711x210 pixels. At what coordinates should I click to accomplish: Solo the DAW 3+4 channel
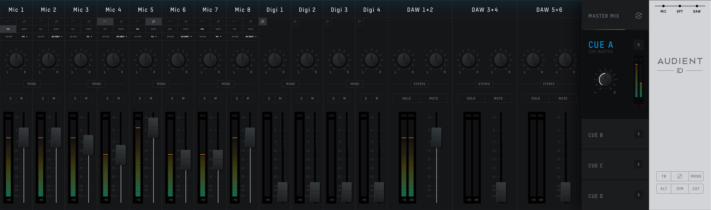(471, 98)
